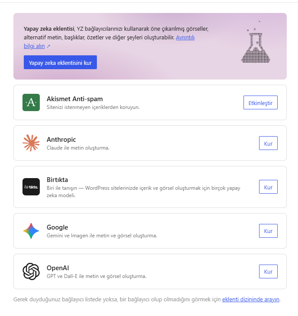Click the 'OpenAI' connector title
This screenshot has width=298, height=316.
[58, 268]
